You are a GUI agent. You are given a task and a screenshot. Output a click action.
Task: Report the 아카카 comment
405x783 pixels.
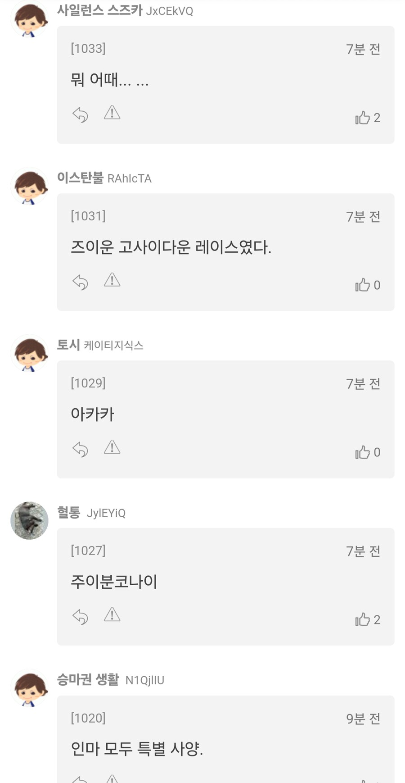click(112, 447)
